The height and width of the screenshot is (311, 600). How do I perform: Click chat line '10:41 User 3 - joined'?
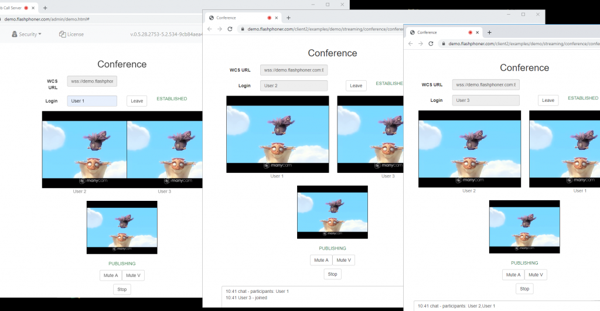247,298
